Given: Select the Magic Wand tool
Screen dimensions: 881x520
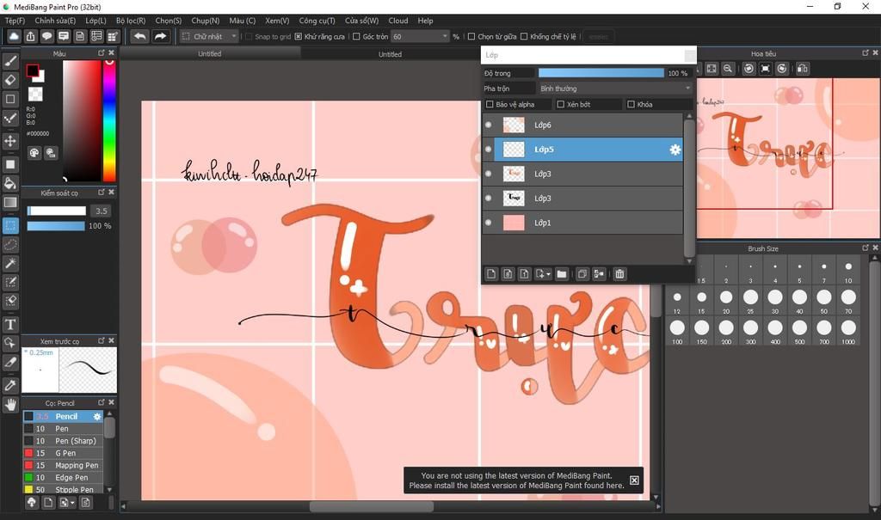Looking at the screenshot, I should coord(10,263).
